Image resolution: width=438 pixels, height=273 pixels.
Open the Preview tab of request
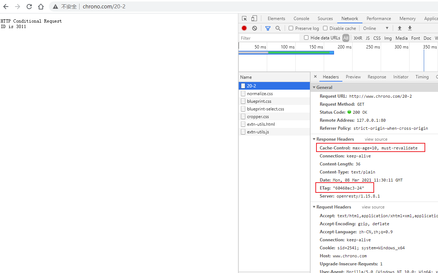click(353, 77)
